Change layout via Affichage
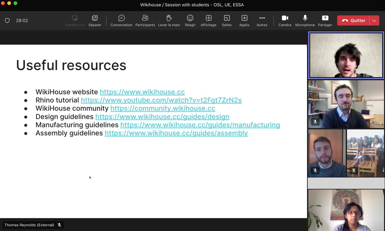Image resolution: width=385 pixels, height=231 pixels. tap(209, 21)
